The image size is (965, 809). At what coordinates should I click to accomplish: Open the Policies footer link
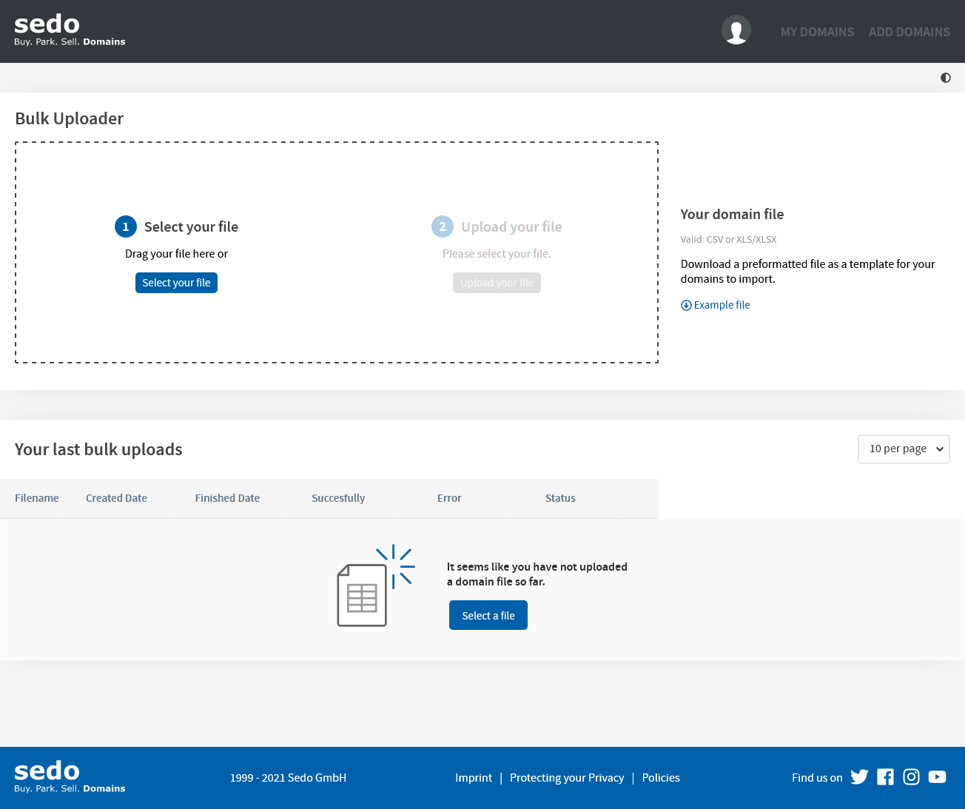[x=661, y=778]
